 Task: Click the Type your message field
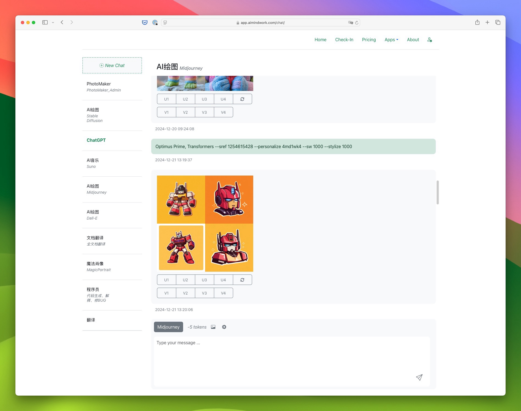(292, 362)
